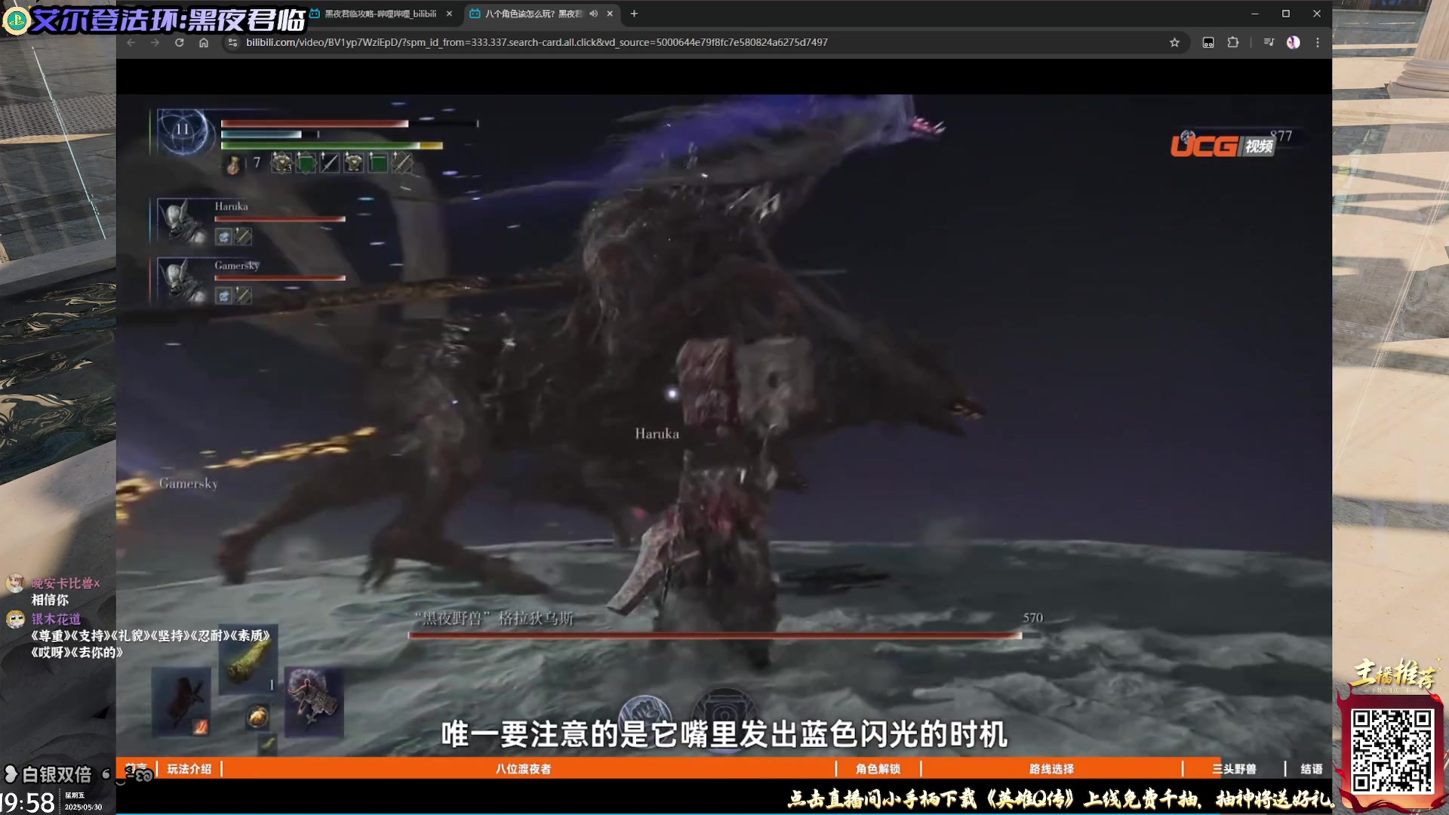Open the browser extensions puzzle icon

pyautogui.click(x=1233, y=43)
